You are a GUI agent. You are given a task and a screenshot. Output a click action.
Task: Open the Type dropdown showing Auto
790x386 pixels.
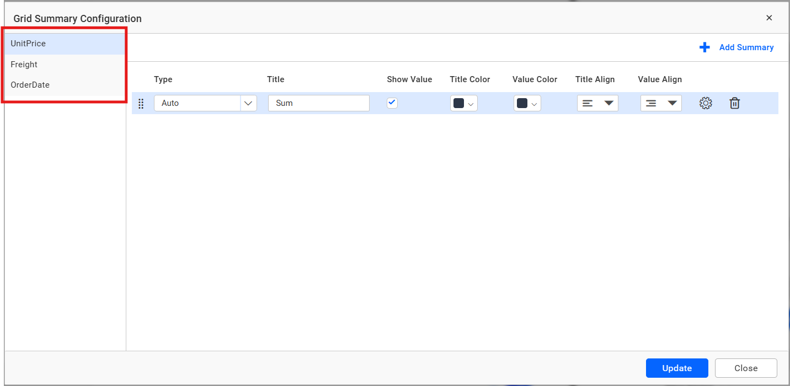click(x=205, y=103)
